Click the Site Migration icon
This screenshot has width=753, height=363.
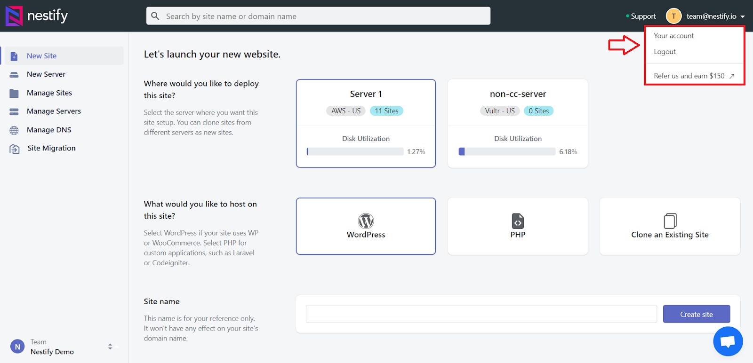[x=15, y=149]
